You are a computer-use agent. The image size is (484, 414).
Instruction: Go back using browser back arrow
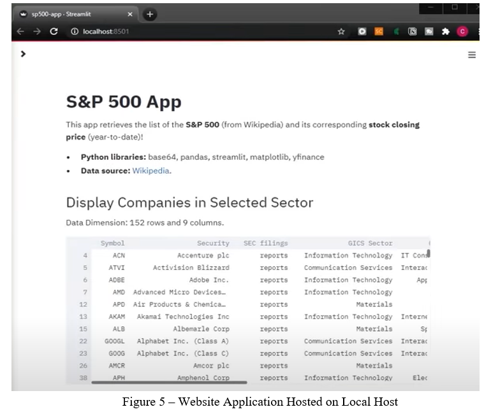pyautogui.click(x=20, y=31)
